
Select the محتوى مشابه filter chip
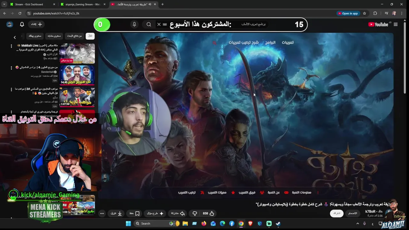click(x=54, y=36)
